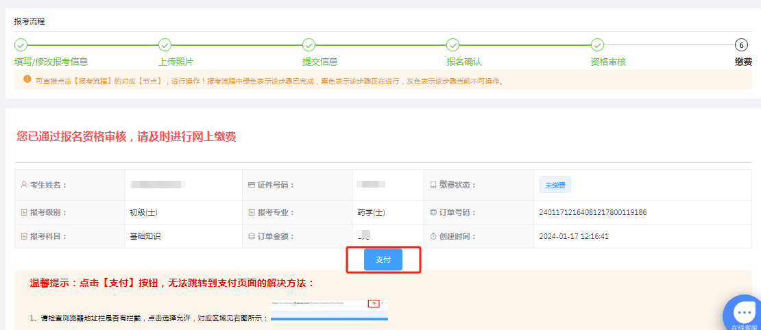Open the 填写/修改报考信息 step label
761x330 pixels.
click(x=51, y=62)
